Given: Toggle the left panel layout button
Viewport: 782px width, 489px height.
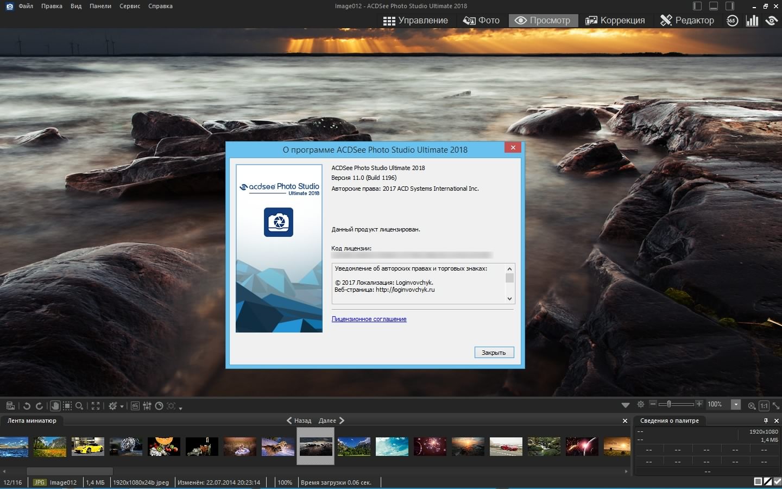Looking at the screenshot, I should click(x=697, y=6).
